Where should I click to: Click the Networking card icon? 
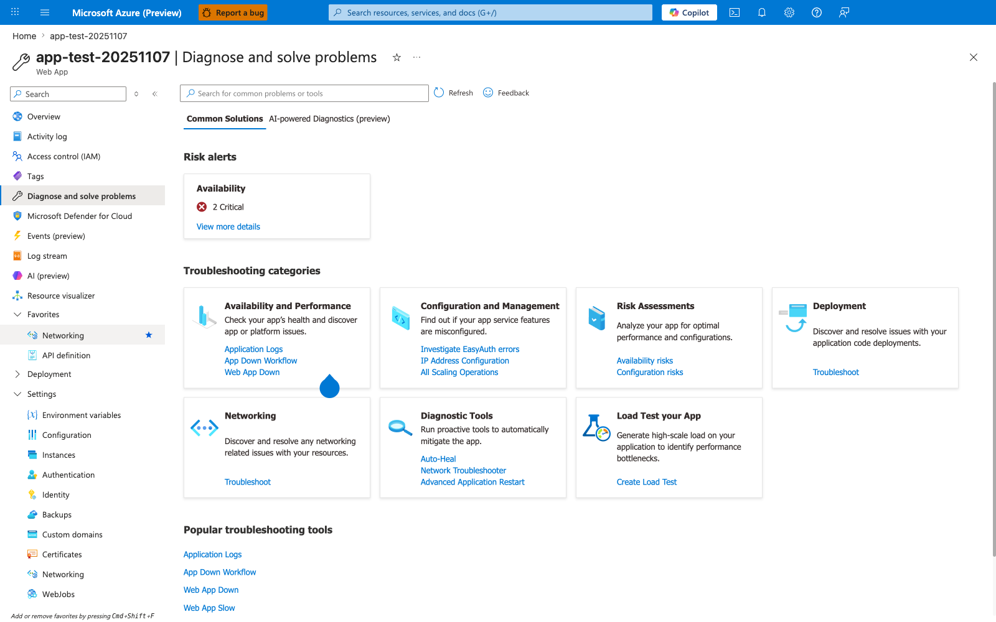pyautogui.click(x=204, y=428)
